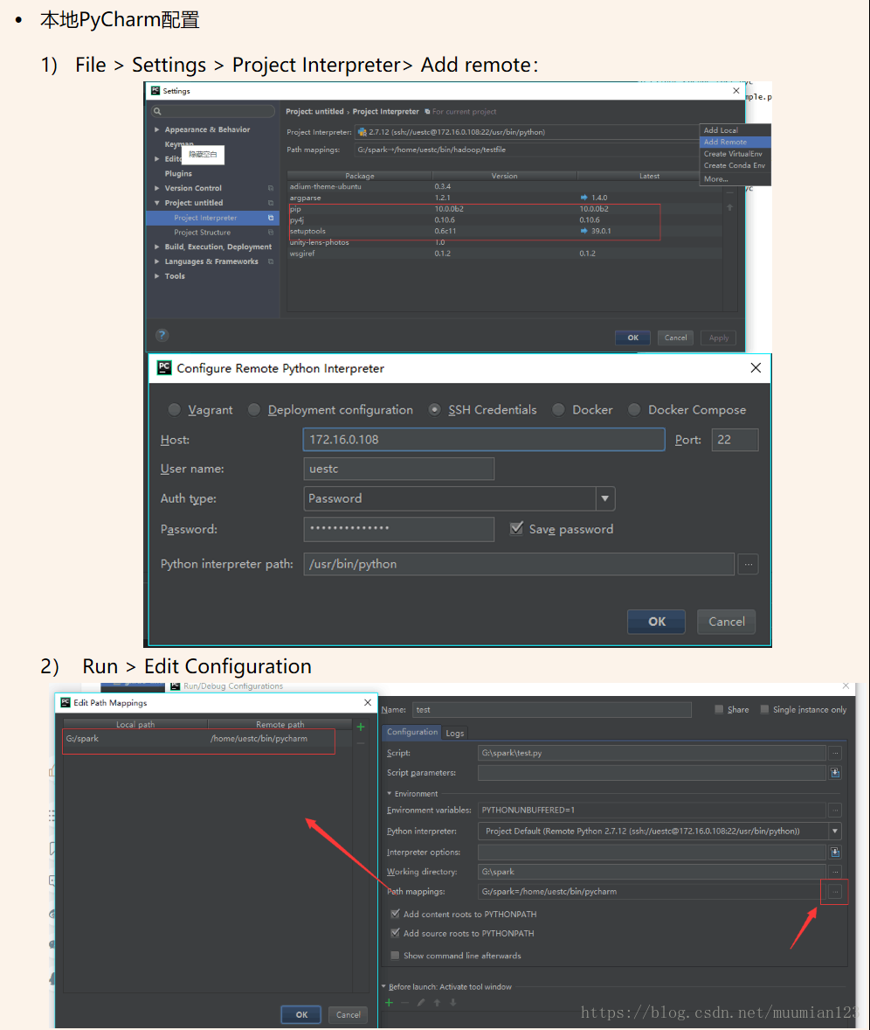Screen dimensions: 870x1030
Task: Expand the Script parameters field editor icon
Action: point(834,773)
